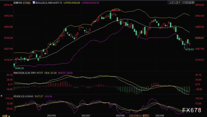Click the left axis 4450.85 label

tap(8, 27)
